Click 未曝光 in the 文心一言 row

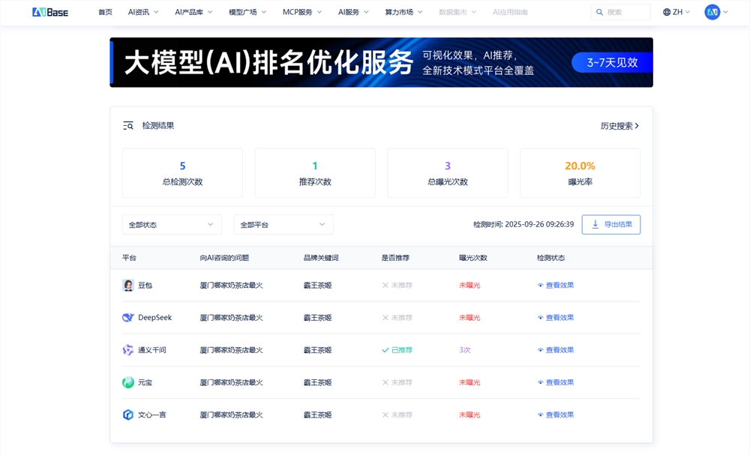(469, 415)
